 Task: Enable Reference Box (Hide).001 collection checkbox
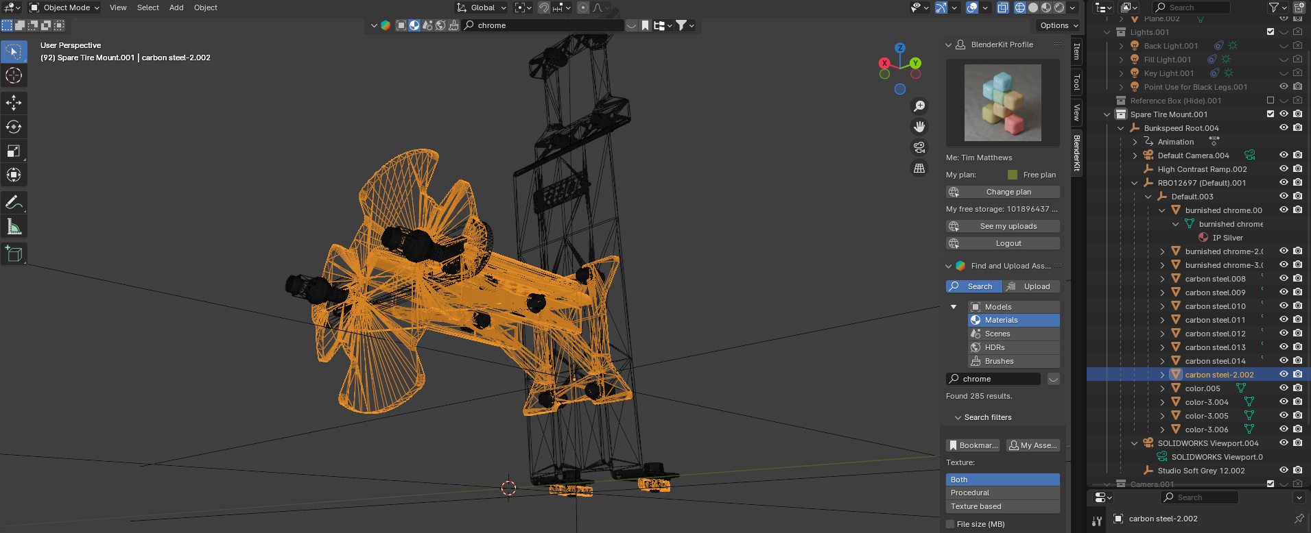[x=1271, y=100]
